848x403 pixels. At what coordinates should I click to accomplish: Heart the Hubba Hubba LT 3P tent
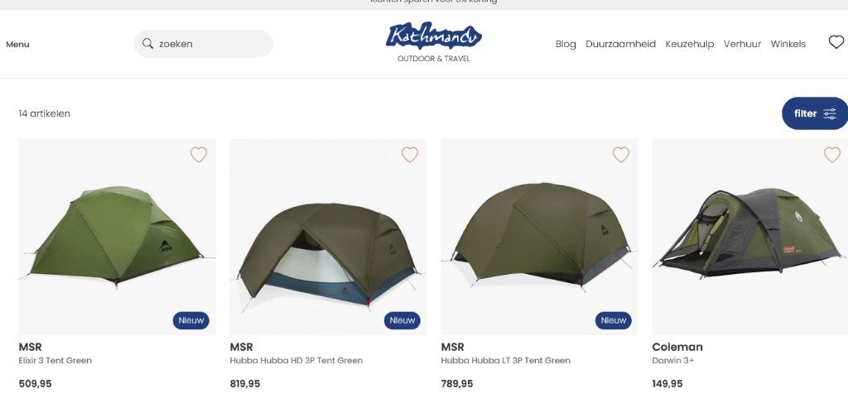pos(621,155)
